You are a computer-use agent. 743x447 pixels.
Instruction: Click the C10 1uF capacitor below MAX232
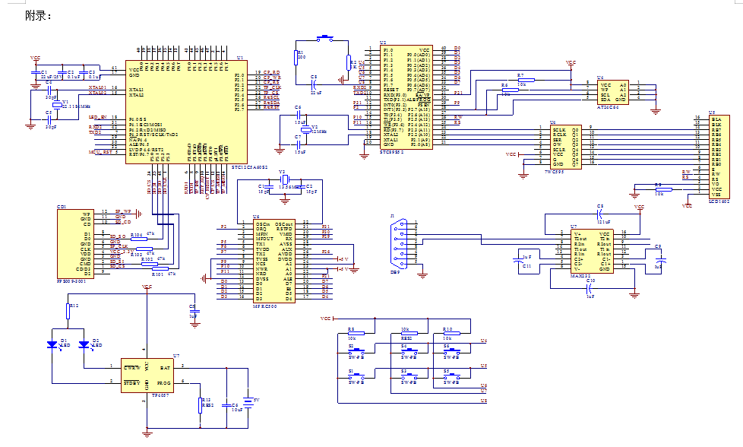click(590, 287)
